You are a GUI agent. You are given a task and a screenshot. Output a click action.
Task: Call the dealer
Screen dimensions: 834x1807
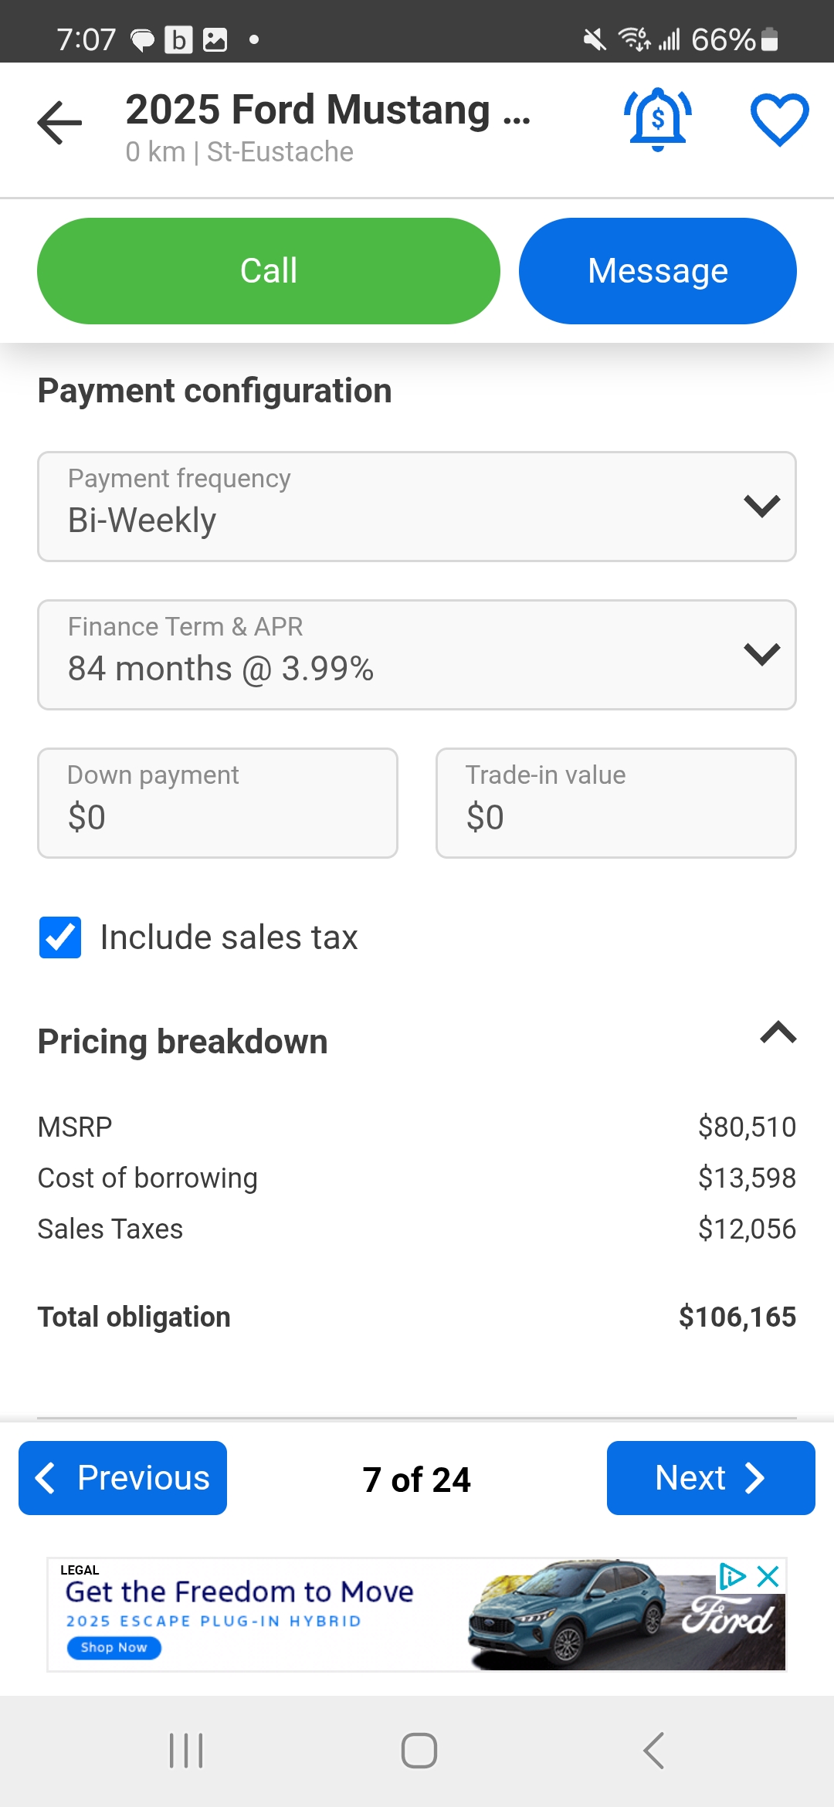point(268,271)
